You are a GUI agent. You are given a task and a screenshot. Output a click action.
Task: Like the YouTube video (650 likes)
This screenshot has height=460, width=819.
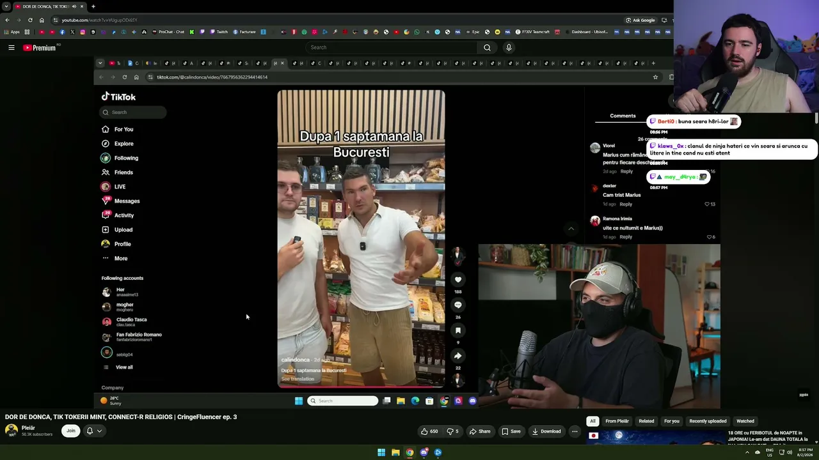click(x=429, y=431)
